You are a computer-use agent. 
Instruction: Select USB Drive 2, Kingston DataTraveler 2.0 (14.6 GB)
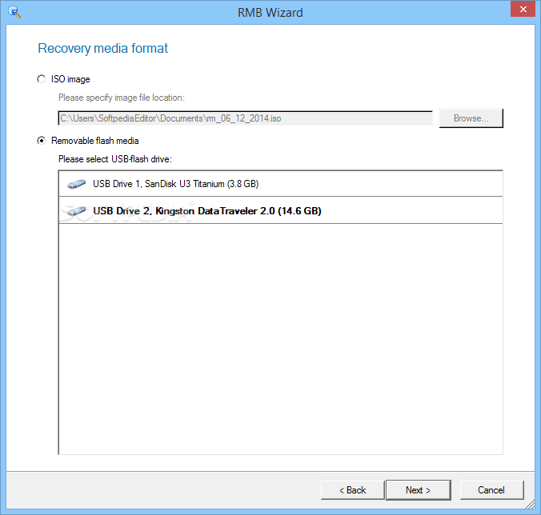(281, 210)
